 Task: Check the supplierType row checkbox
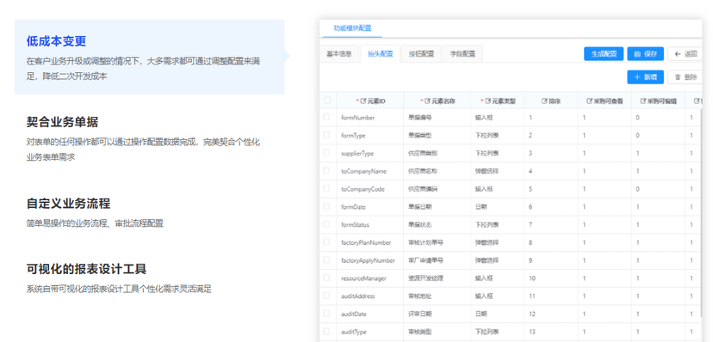pyautogui.click(x=326, y=153)
